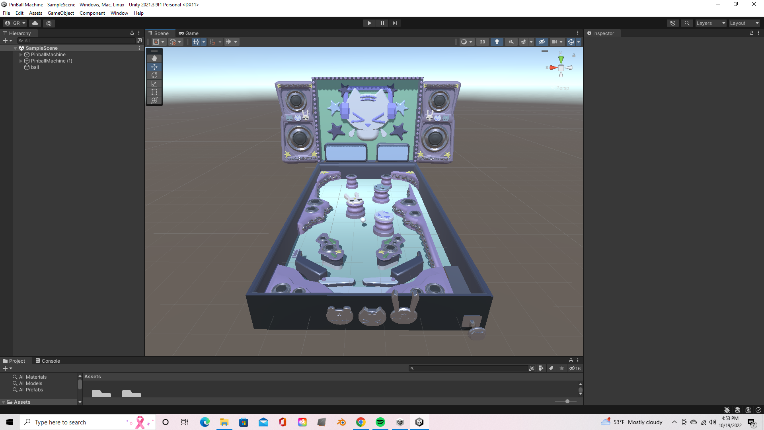
Task: Open the GameObject menu
Action: tap(60, 13)
